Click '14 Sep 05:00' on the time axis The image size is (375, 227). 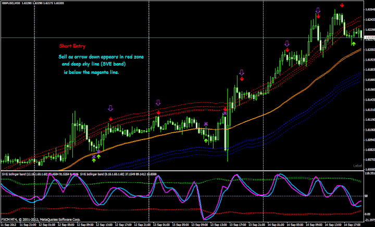tap(296, 225)
